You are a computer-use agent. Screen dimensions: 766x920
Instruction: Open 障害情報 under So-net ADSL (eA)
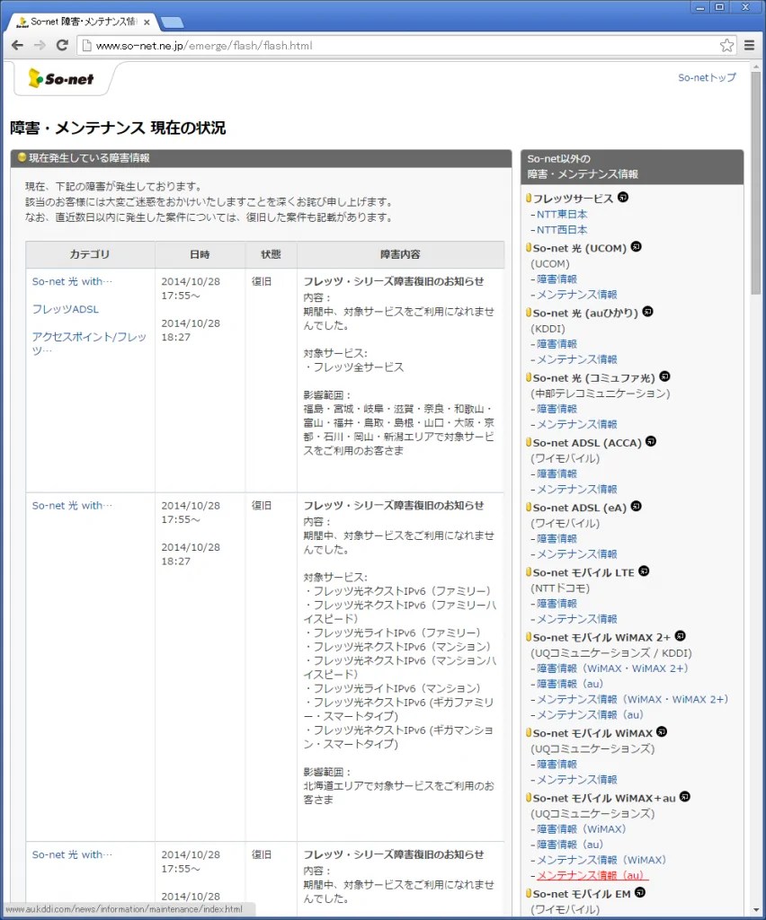(557, 538)
